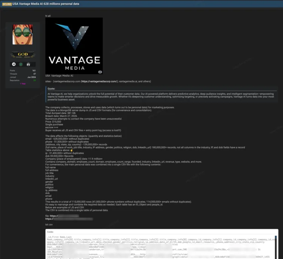Viewport: 283px width, 259px height.
Task: Click the "Code:" block header
Action: coord(50,232)
